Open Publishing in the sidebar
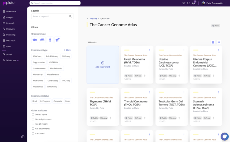This screenshot has width=230, height=142. (9, 35)
